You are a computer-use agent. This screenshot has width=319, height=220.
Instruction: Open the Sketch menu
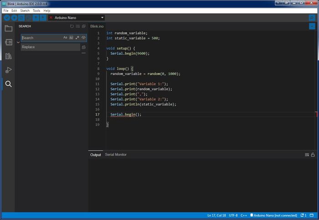coord(24,10)
